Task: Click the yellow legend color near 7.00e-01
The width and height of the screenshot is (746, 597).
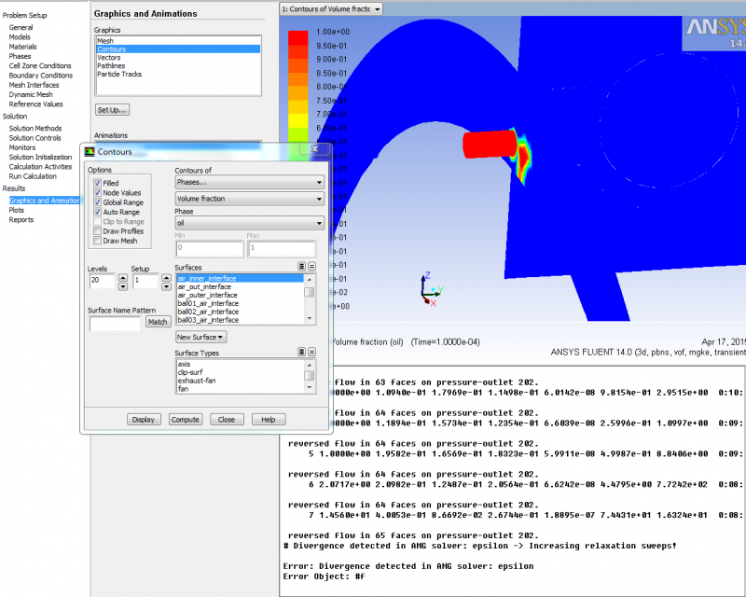Action: tap(298, 120)
